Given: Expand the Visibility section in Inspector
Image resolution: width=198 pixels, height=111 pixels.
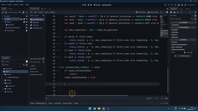Looking at the screenshot, I should point(174,30).
